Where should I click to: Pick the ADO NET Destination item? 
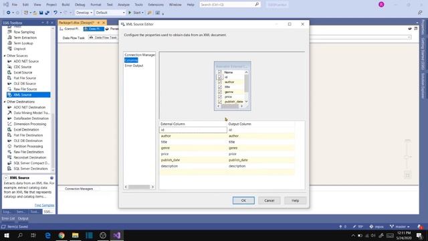coord(29,107)
